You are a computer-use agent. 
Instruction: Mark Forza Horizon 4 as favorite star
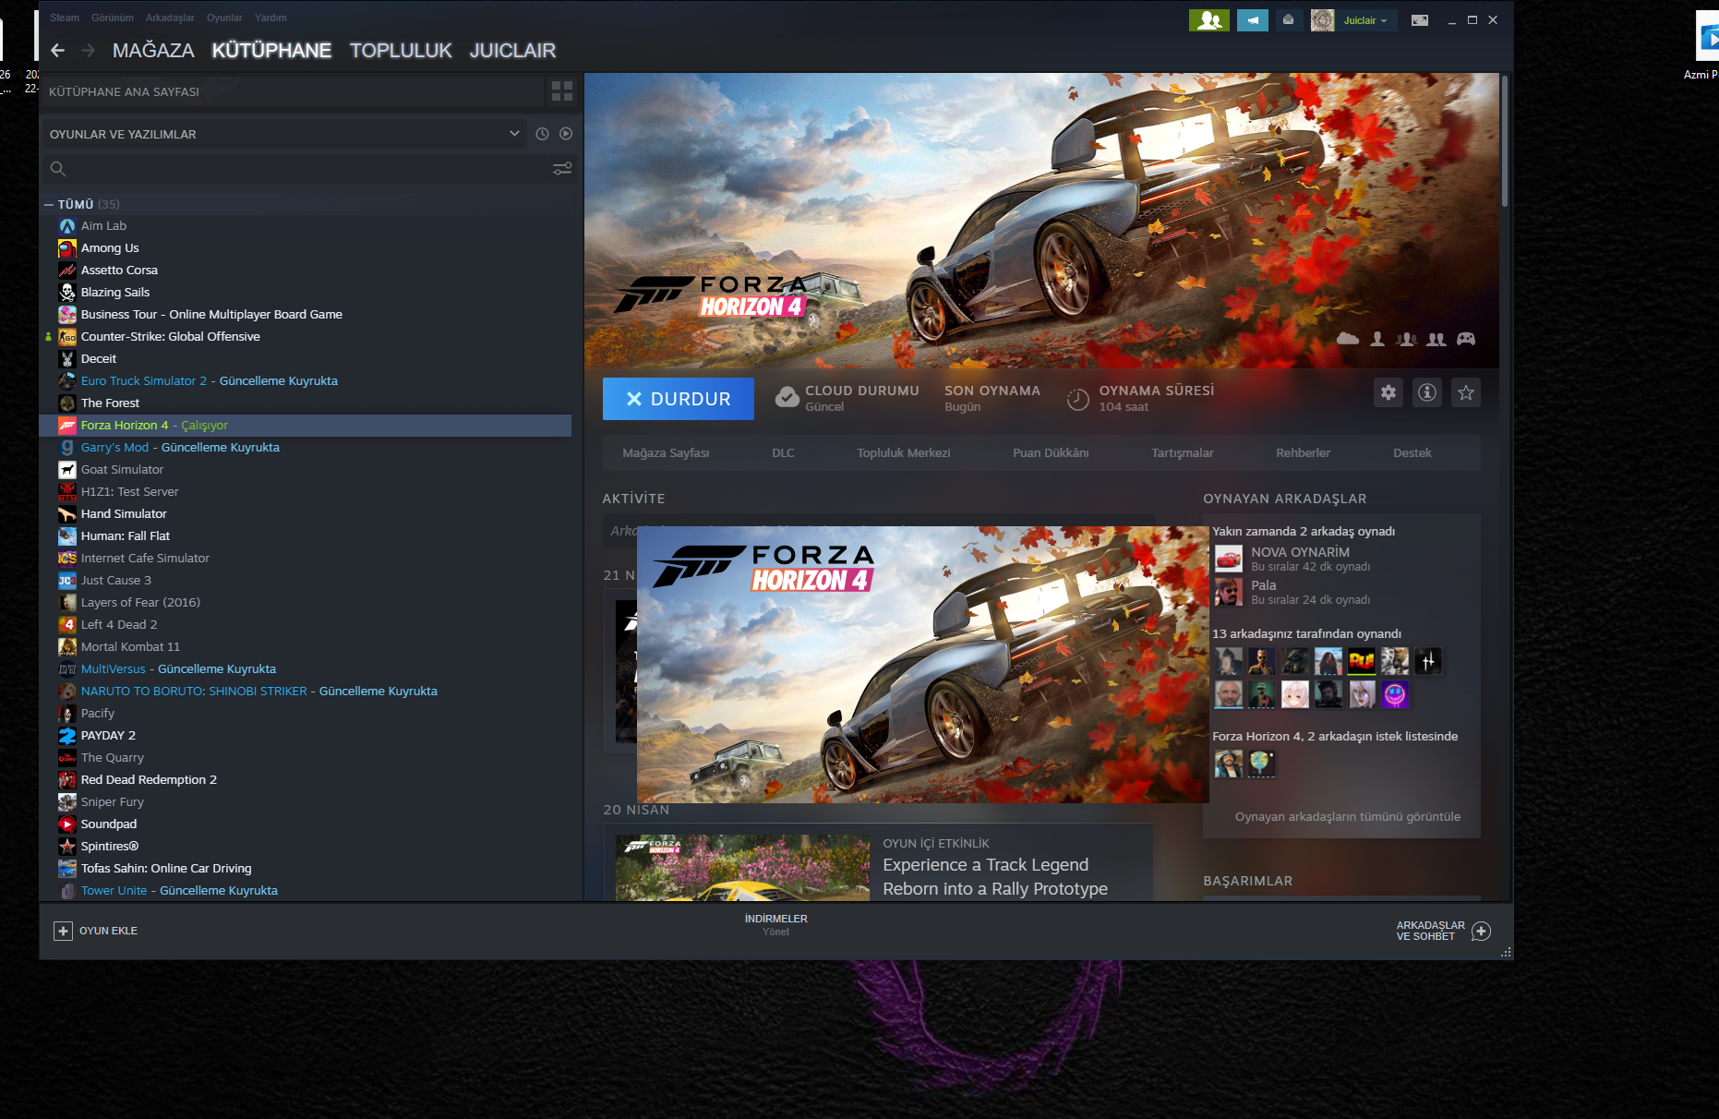coord(1465,392)
